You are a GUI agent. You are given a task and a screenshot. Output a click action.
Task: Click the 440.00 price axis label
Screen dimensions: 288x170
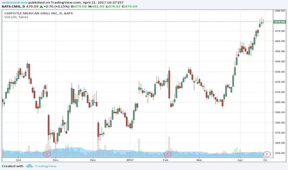point(280,62)
